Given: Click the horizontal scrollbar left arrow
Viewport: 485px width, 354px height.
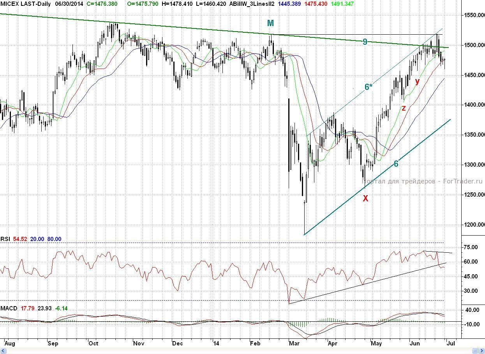Looking at the screenshot, I should pos(2,351).
